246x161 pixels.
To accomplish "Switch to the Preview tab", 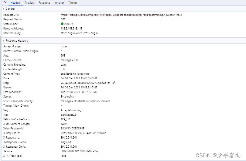I will 29,3.
